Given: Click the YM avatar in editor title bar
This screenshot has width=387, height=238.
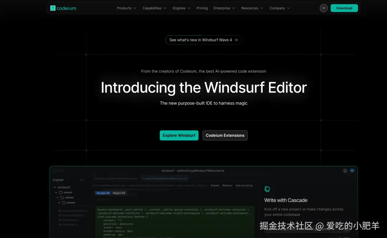Looking at the screenshot, I should coord(352,171).
